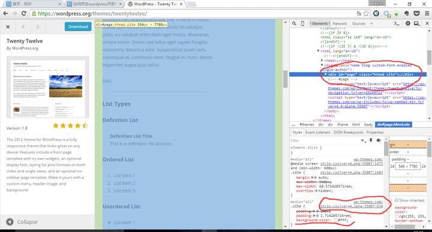This screenshot has width=432, height=232.
Task: Go to previous theme arrow
Action: pyautogui.click(x=23, y=27)
